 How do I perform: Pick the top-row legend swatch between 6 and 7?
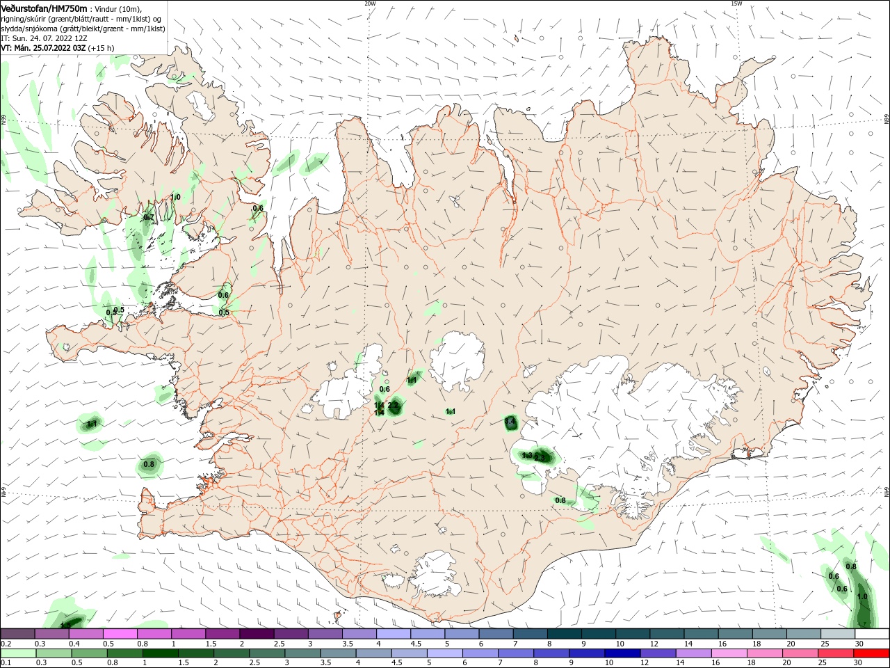point(496,634)
